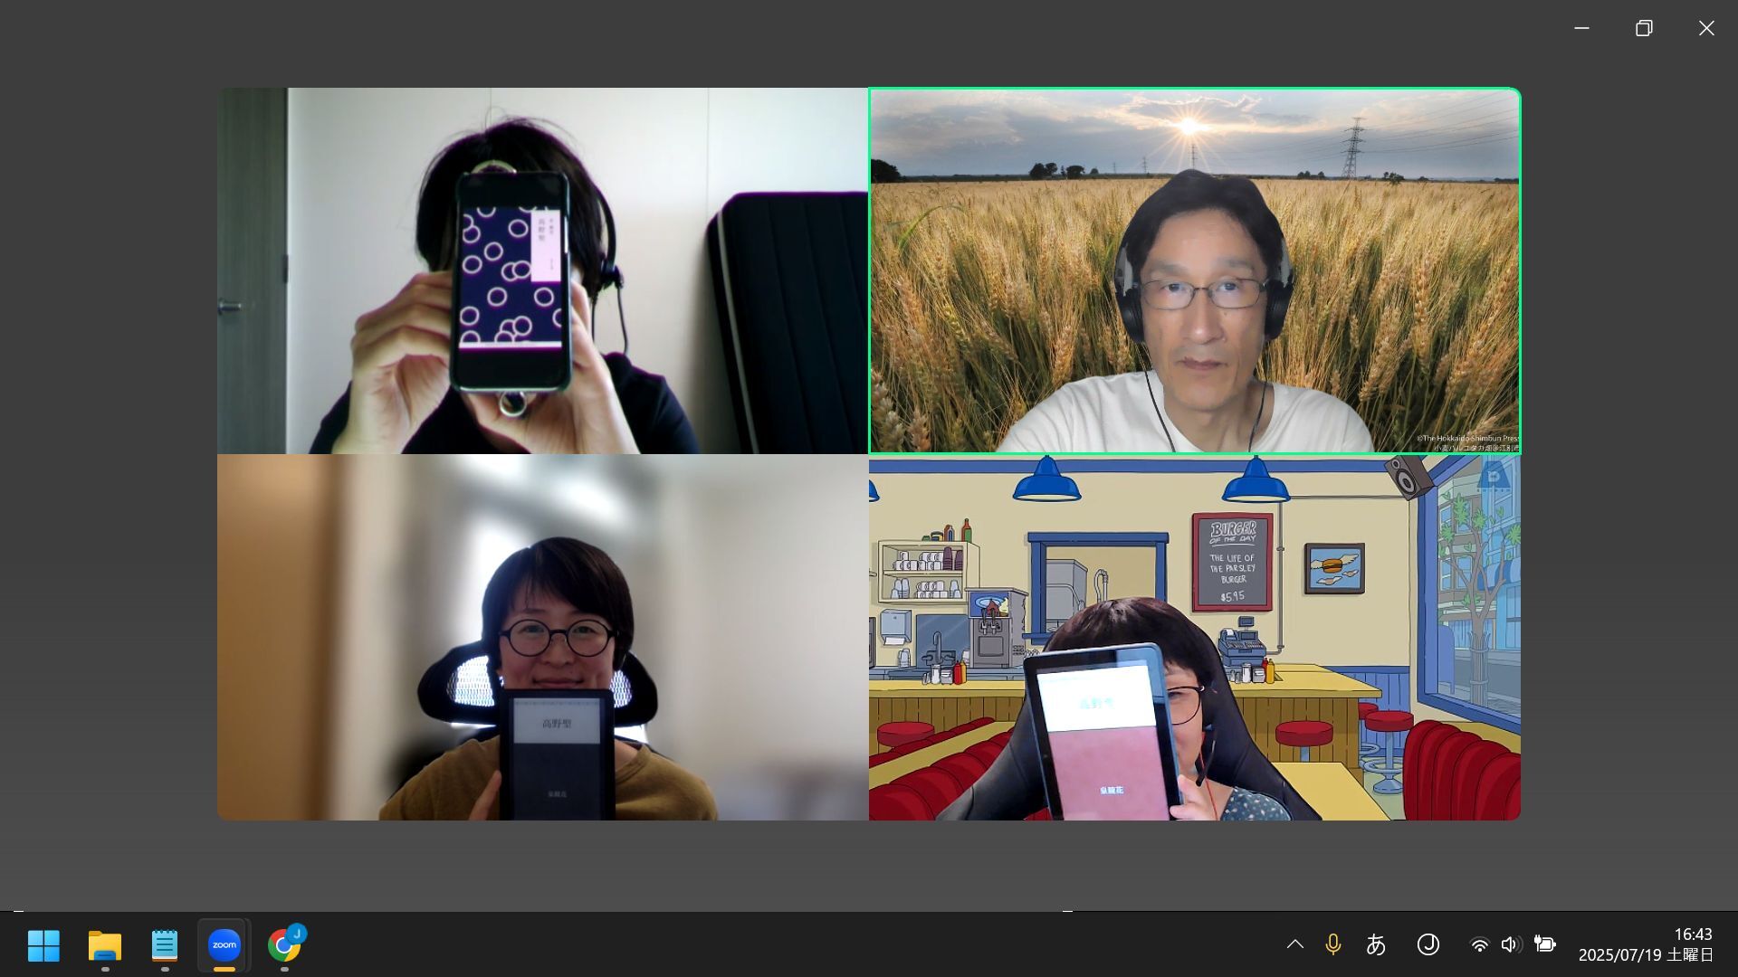
Task: Click the microphone in-use tray icon
Action: pos(1332,944)
